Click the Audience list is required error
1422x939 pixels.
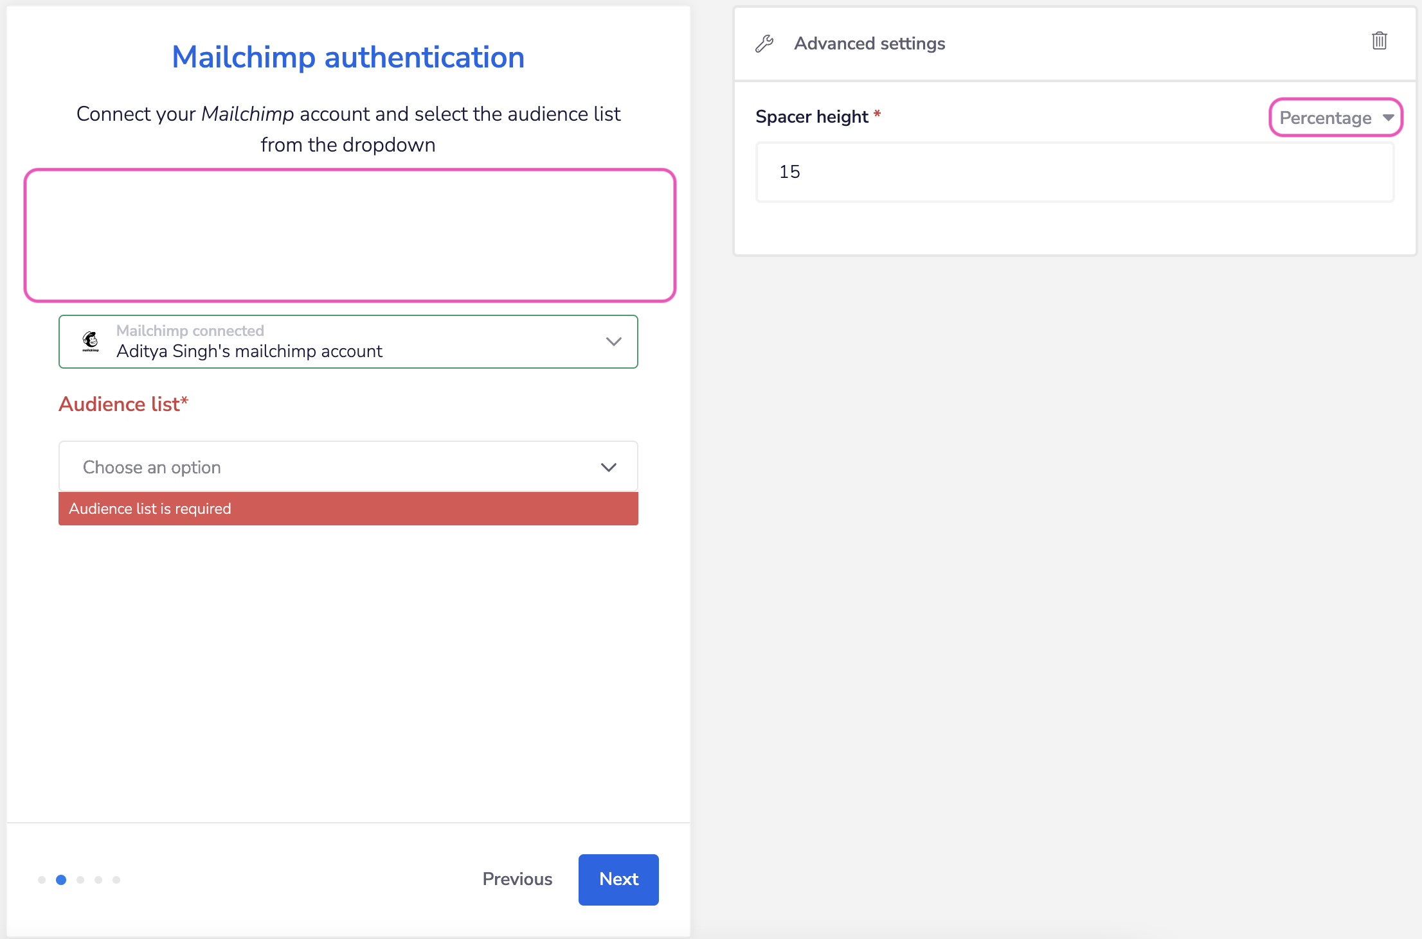[x=348, y=509]
